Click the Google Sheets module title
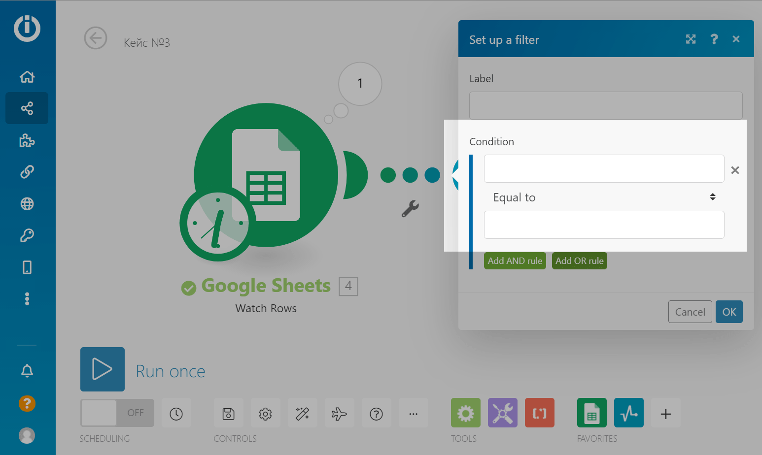The width and height of the screenshot is (762, 455). 266,286
